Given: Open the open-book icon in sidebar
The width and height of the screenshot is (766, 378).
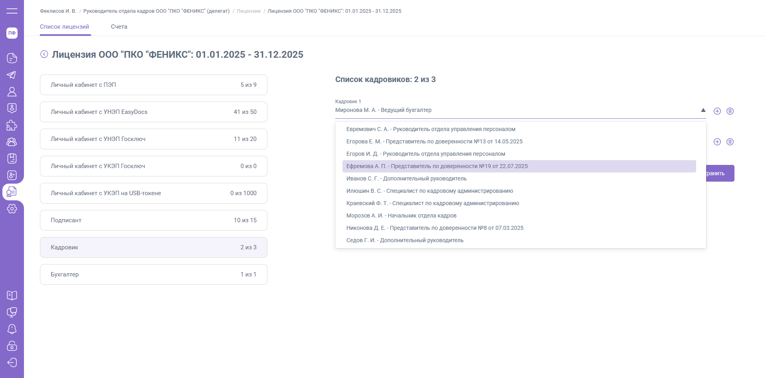Looking at the screenshot, I should tap(12, 296).
